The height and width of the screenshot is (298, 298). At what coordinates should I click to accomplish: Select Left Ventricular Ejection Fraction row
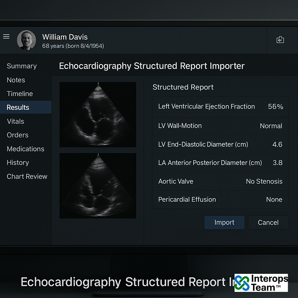coord(220,107)
